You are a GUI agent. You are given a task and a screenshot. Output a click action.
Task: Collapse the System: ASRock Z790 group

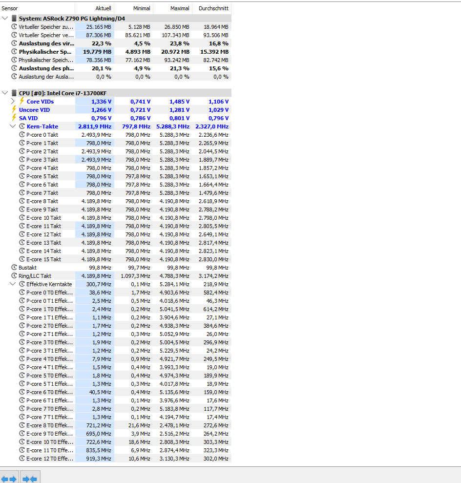[4, 18]
